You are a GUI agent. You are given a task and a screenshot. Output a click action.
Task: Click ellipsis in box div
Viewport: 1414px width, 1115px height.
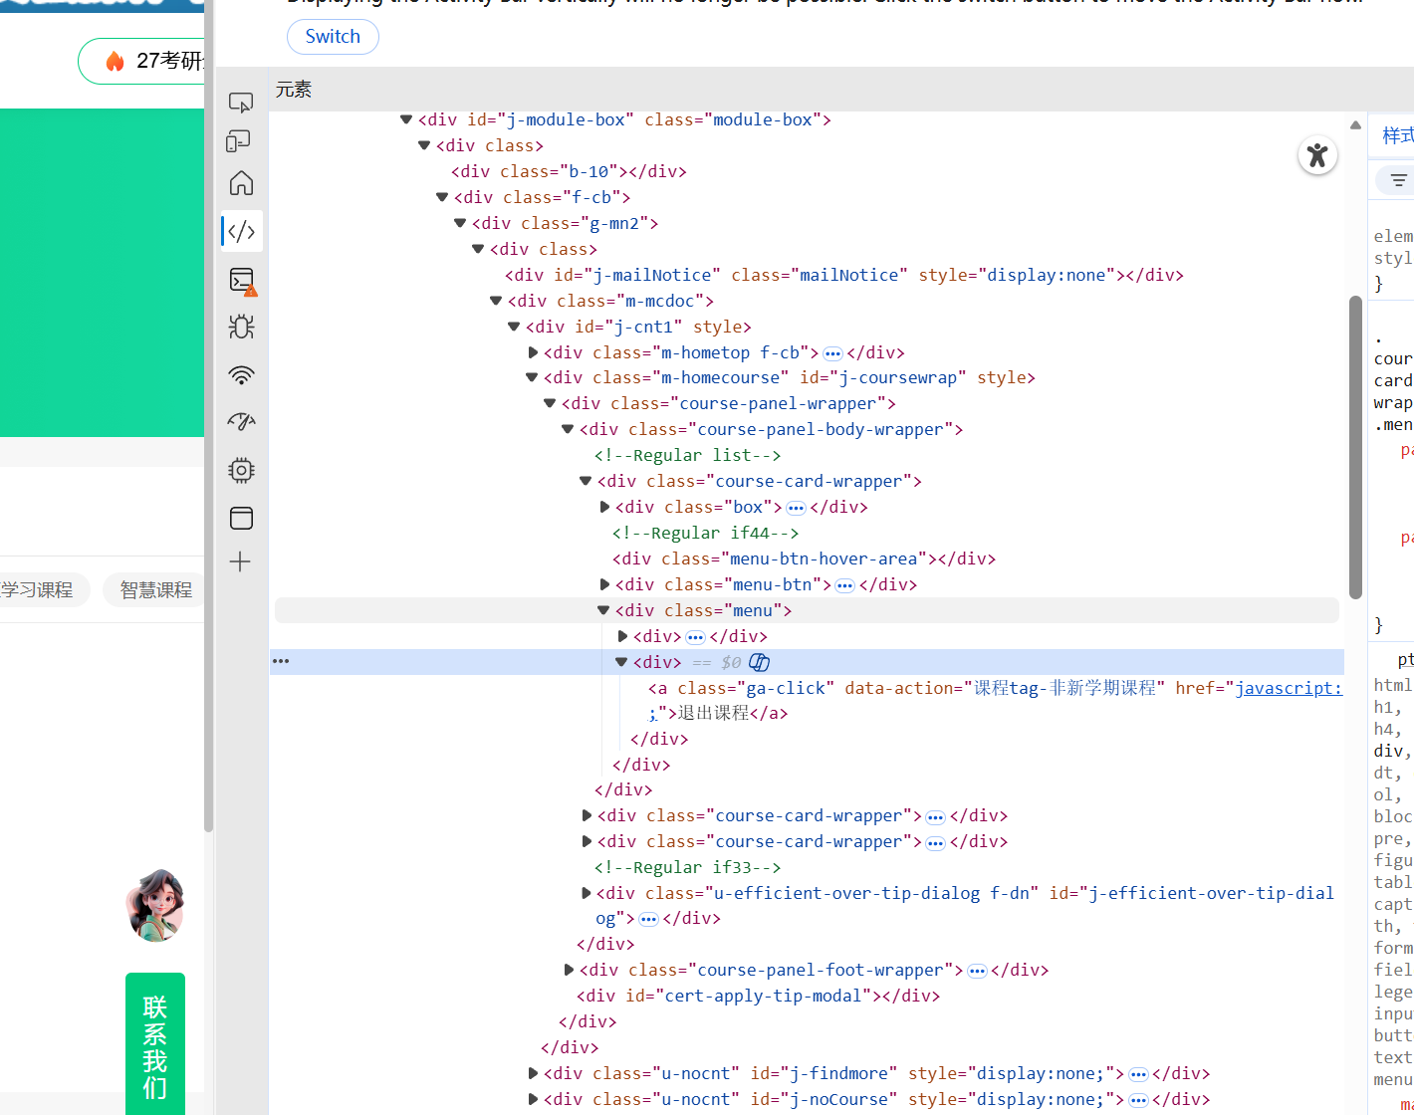[796, 508]
